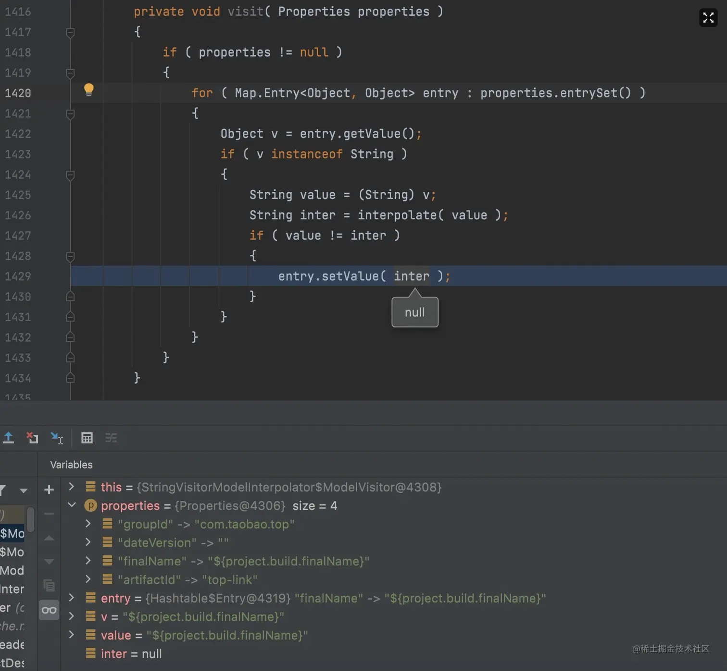The height and width of the screenshot is (671, 727).
Task: Click the duplicate watch icon
Action: click(x=49, y=585)
